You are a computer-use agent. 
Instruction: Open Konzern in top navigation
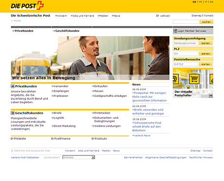(x=61, y=16)
